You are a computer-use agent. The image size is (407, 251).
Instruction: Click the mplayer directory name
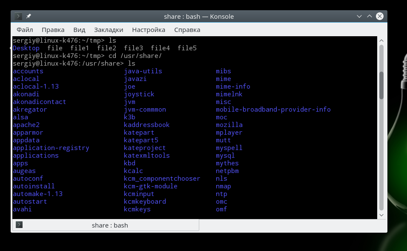click(229, 133)
